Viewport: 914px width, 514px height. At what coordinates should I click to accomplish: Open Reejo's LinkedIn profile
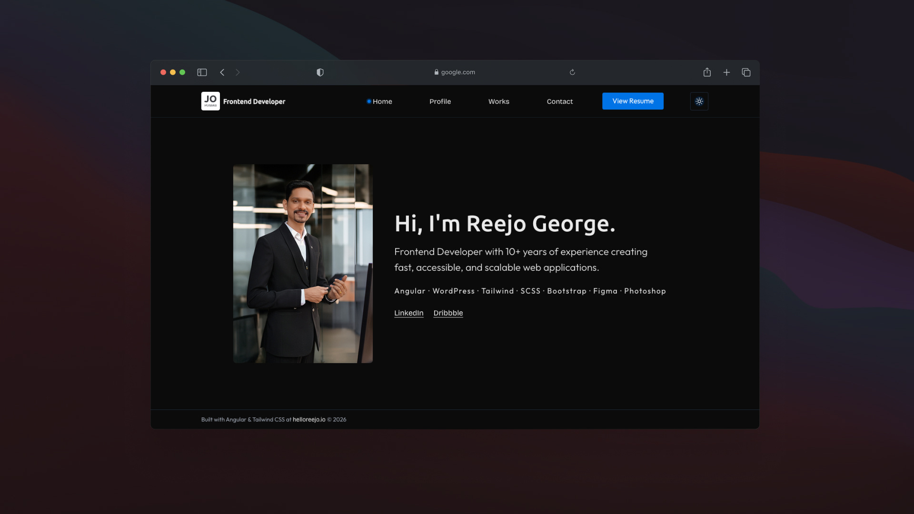[408, 313]
